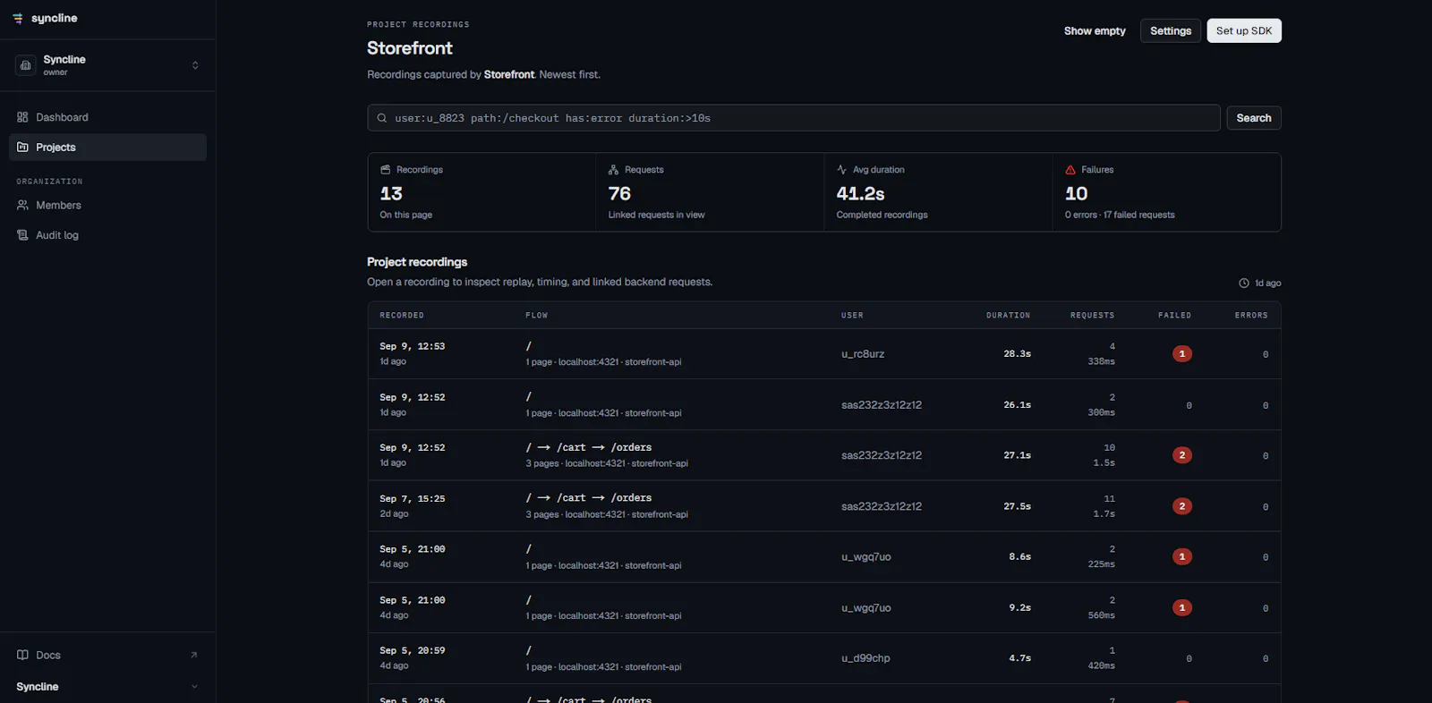
Task: Click duration 26.1s cell
Action: 1018,405
